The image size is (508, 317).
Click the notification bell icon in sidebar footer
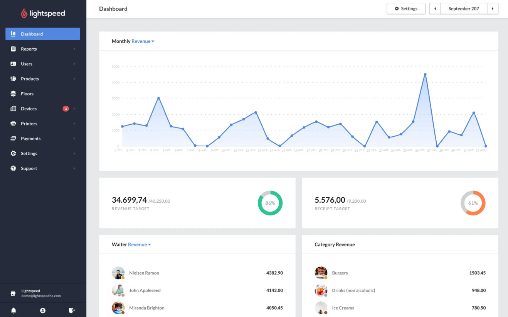[x=13, y=310]
